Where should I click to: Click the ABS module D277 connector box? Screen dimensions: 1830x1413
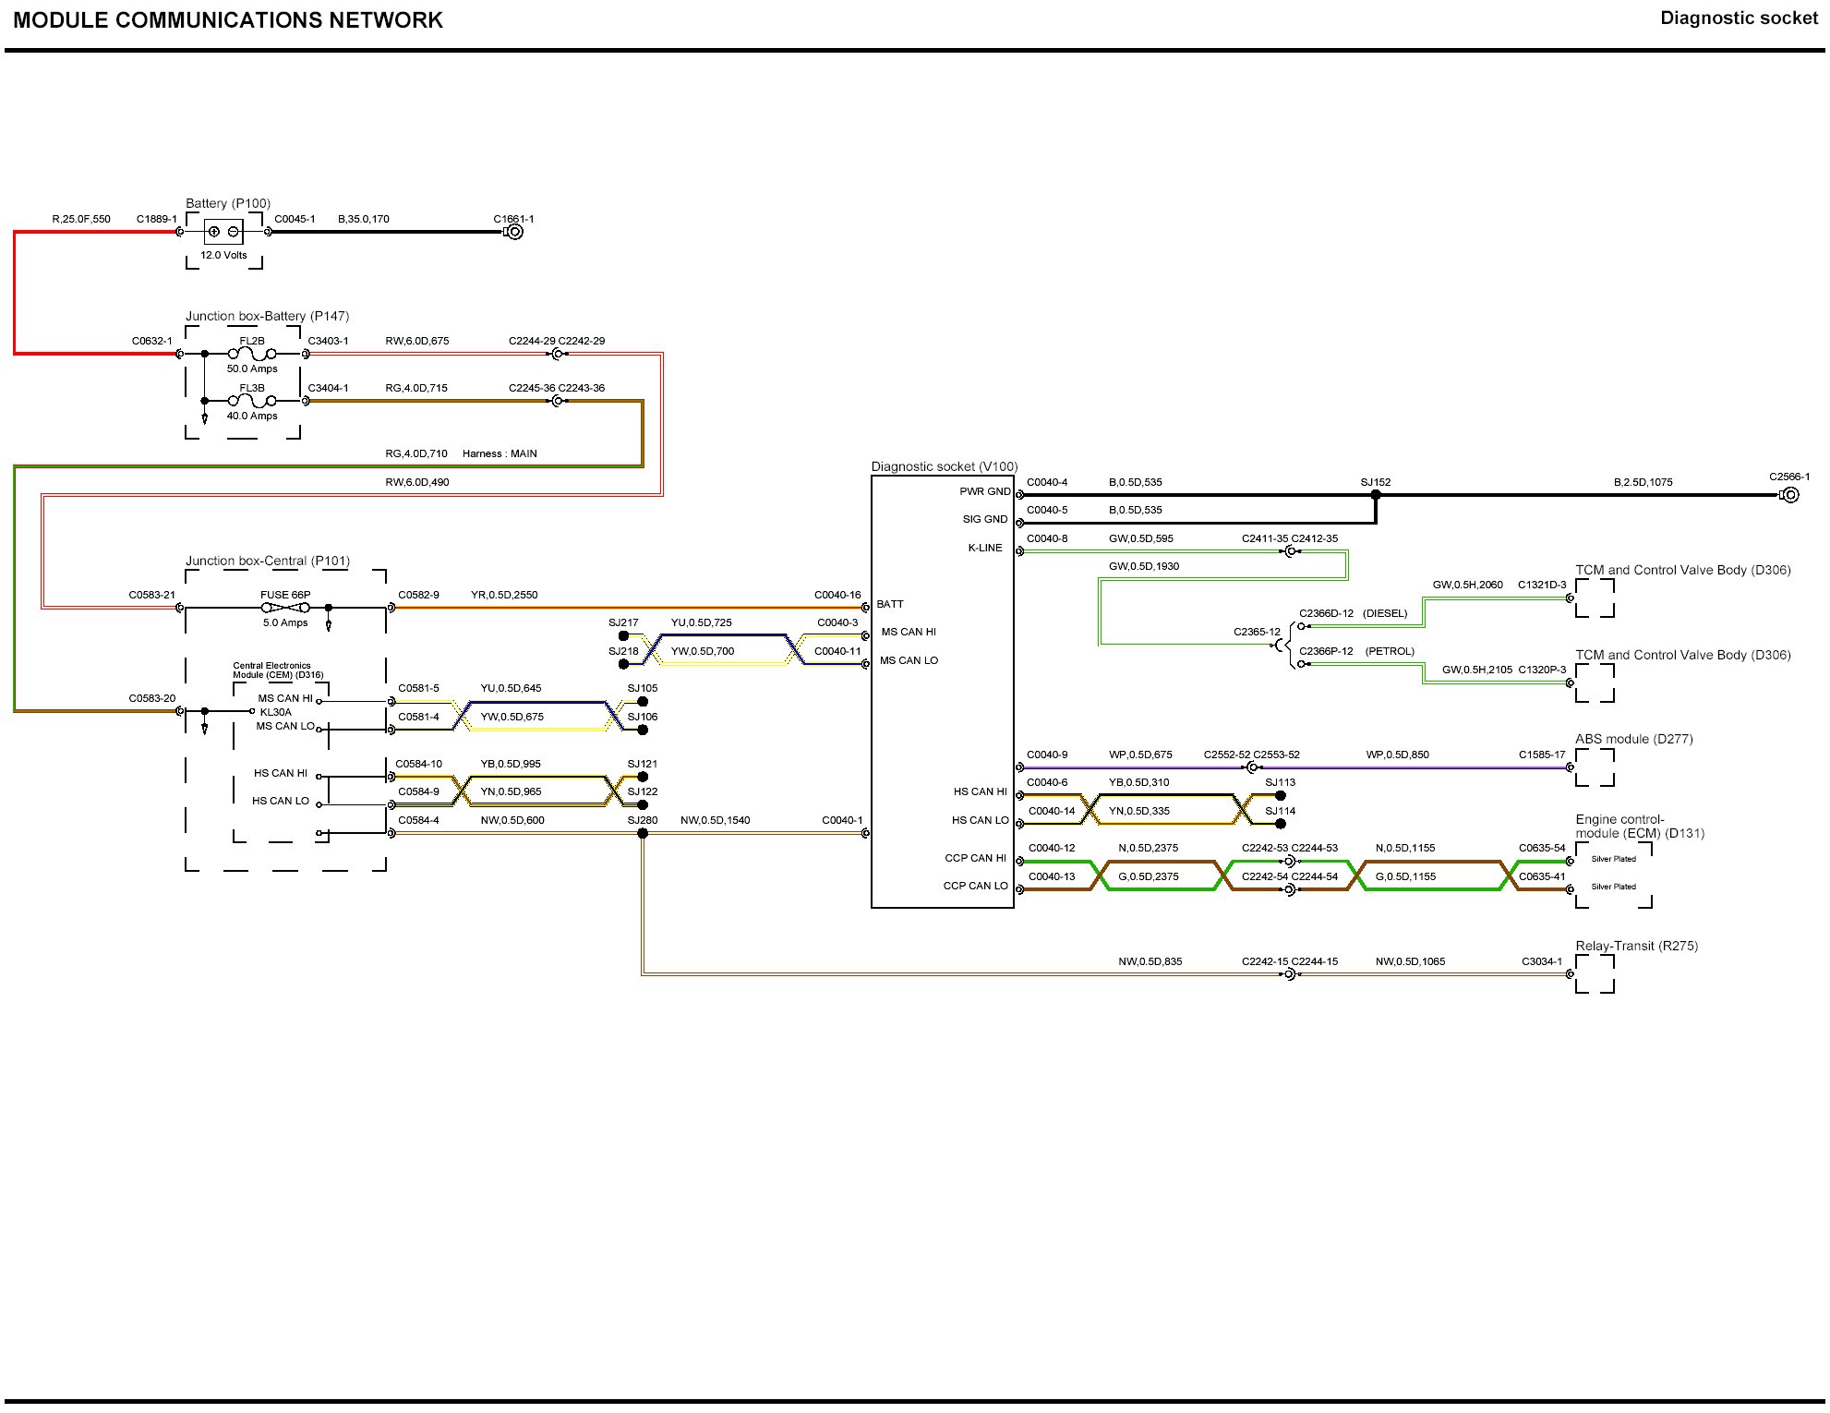(1595, 767)
